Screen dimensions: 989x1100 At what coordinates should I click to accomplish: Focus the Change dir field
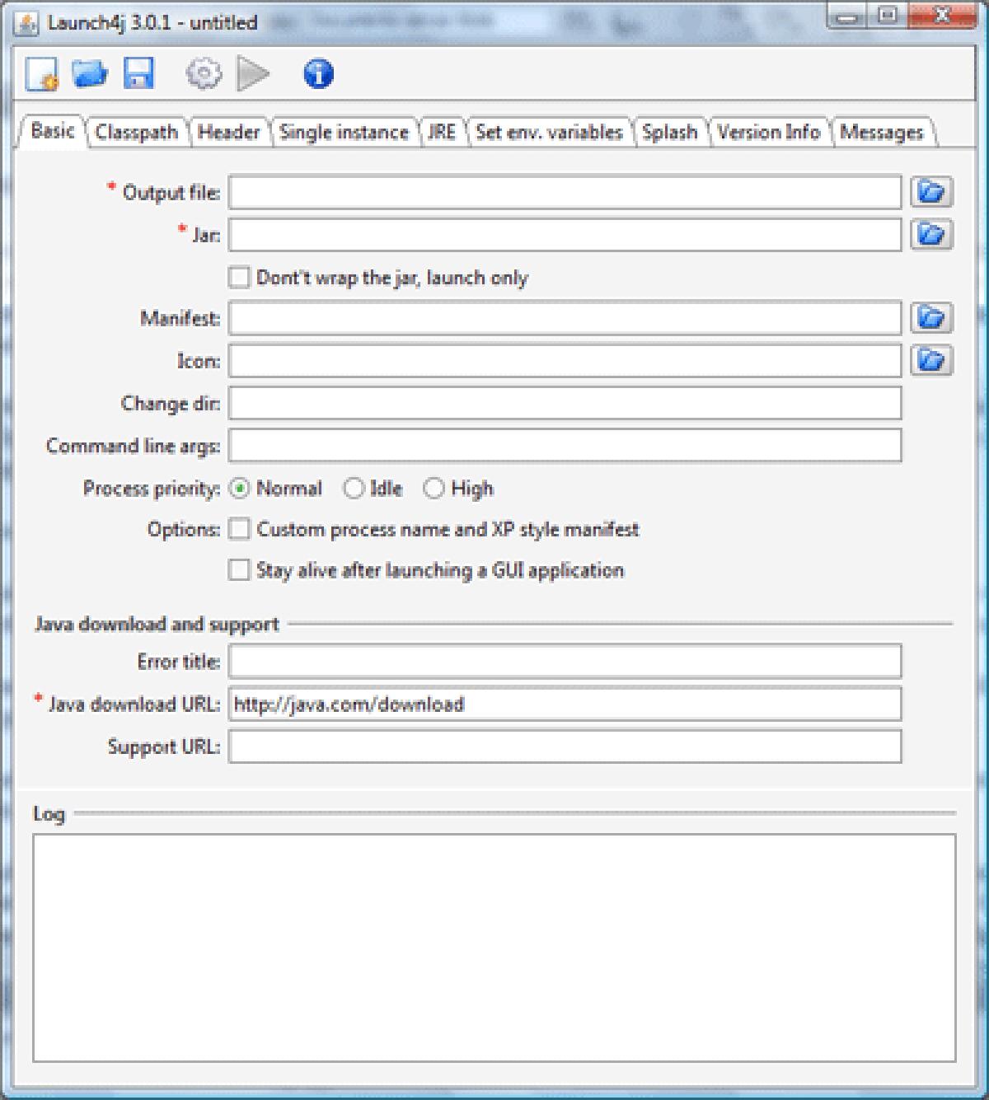point(565,403)
